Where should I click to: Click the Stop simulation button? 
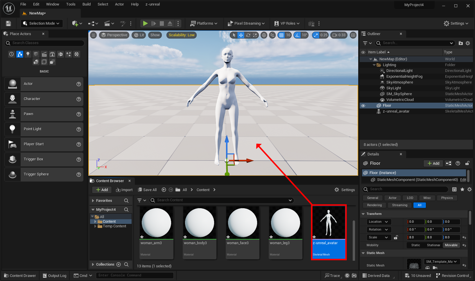[x=162, y=23]
